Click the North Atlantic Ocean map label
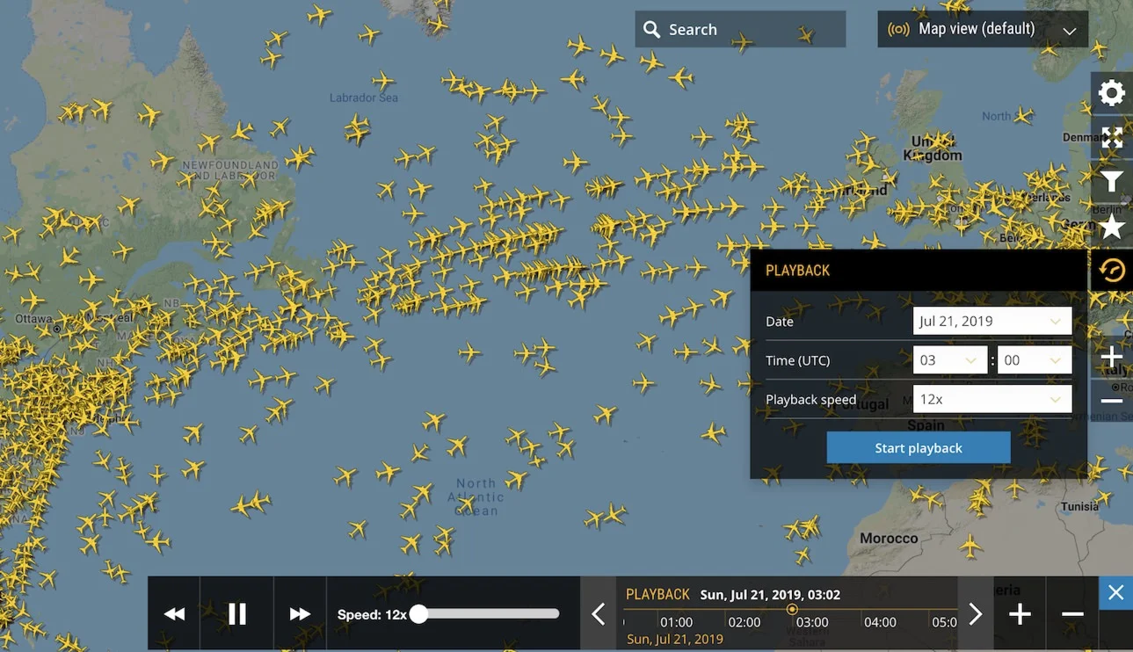 click(476, 496)
